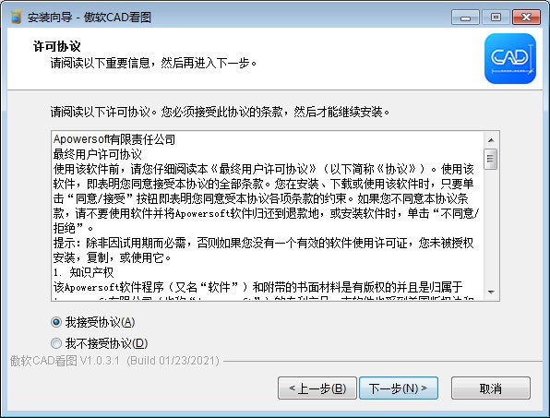Go back with the 上一步(B) button

pyautogui.click(x=317, y=388)
